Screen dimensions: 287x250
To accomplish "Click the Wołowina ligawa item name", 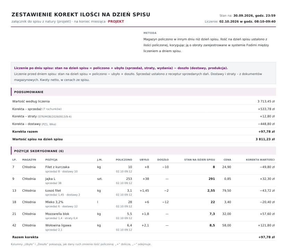I will pos(58,225).
